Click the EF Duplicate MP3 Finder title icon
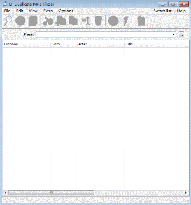Screen dimensions: 191x205 pyautogui.click(x=5, y=4)
